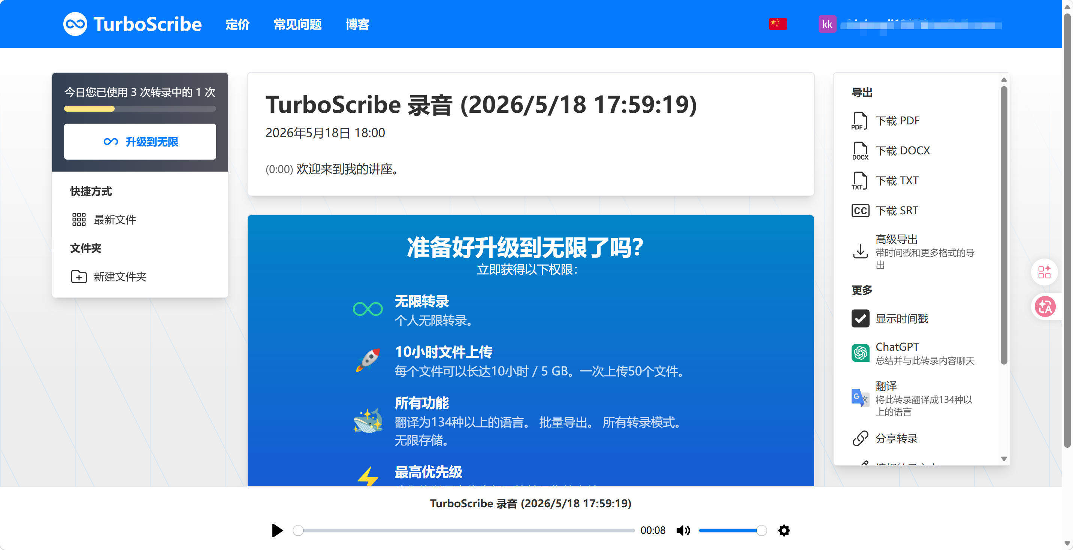Play the recording with the play button
This screenshot has height=550, width=1073.
coord(277,531)
